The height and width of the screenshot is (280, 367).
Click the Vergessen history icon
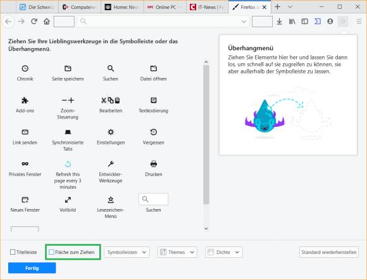point(154,132)
